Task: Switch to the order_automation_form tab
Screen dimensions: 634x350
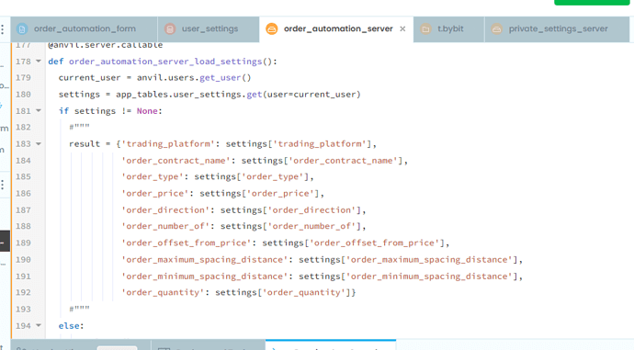Action: pos(85,29)
